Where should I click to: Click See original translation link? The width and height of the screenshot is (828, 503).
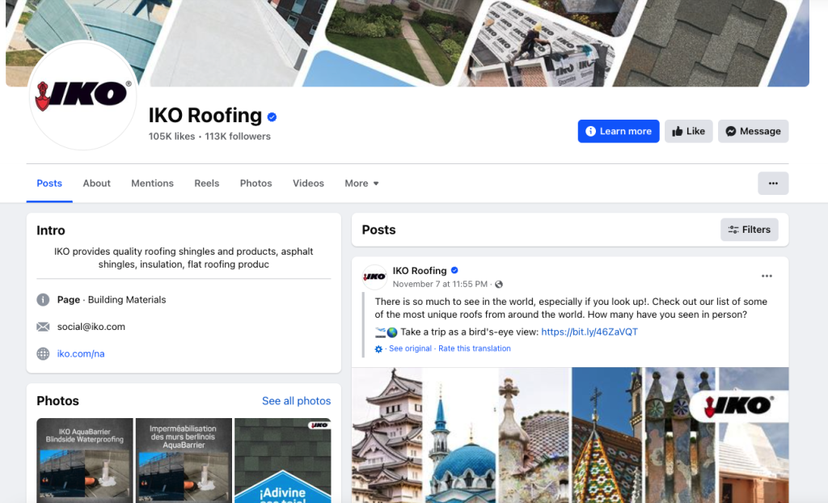(410, 349)
